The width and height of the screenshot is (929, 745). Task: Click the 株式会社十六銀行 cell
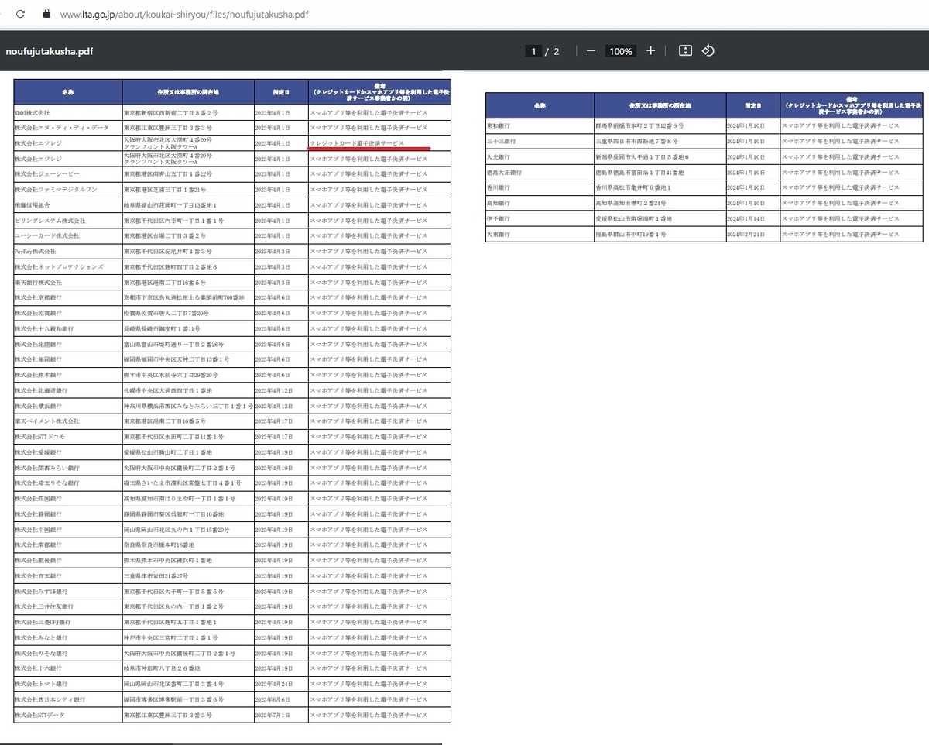pyautogui.click(x=68, y=668)
